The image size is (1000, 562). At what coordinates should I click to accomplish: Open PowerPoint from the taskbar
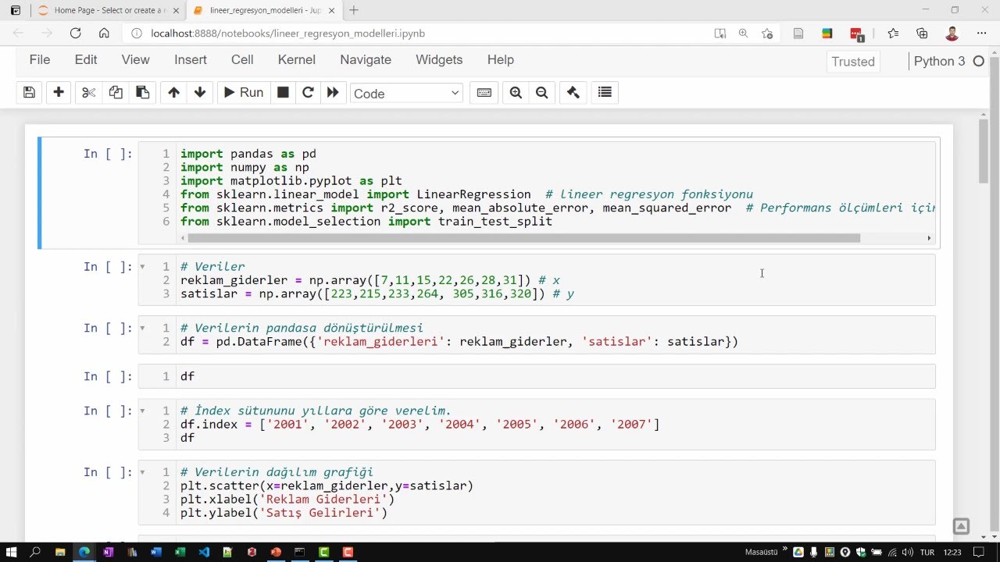[x=276, y=552]
